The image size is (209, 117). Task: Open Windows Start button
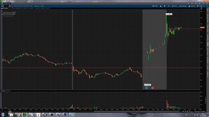click(3, 115)
